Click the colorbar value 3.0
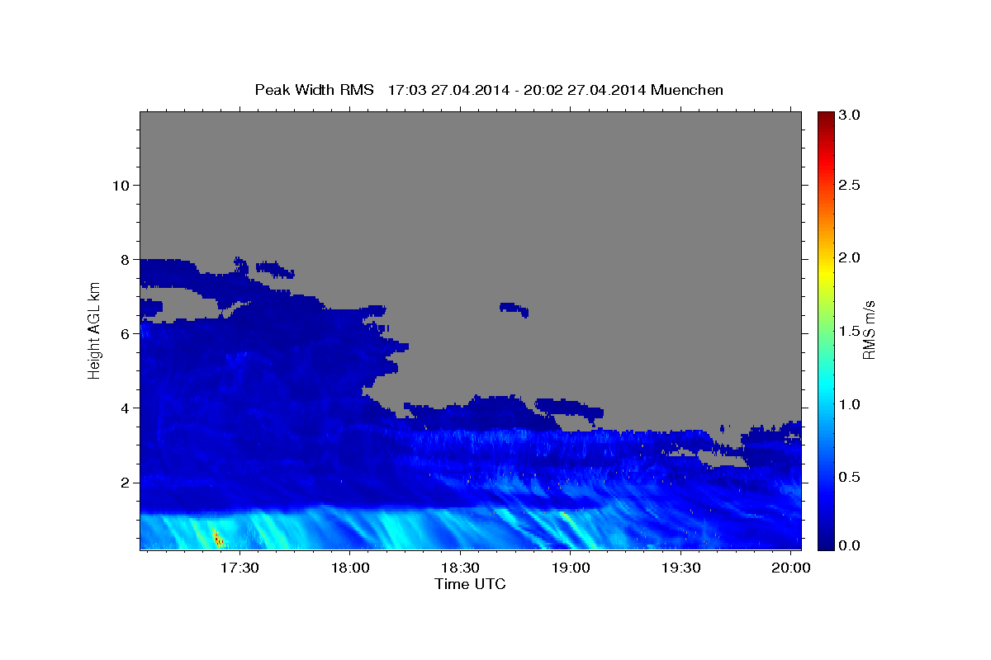The width and height of the screenshot is (991, 660). coord(851,115)
